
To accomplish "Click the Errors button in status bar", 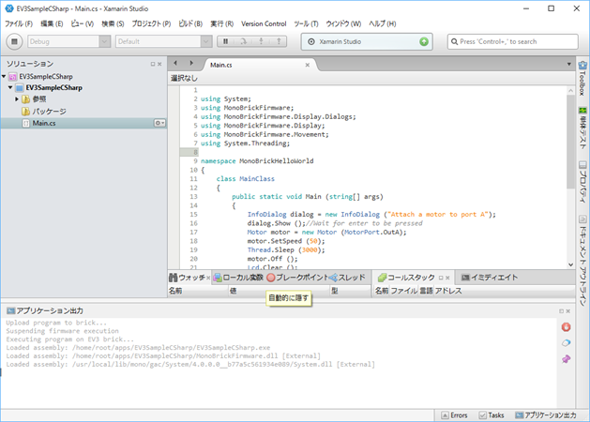I will tap(453, 414).
